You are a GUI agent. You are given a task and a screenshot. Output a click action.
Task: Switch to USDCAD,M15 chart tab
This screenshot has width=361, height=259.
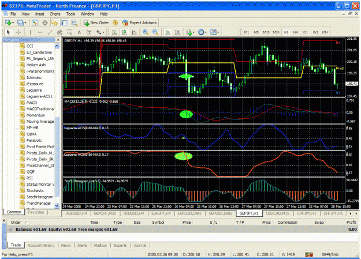[278, 213]
